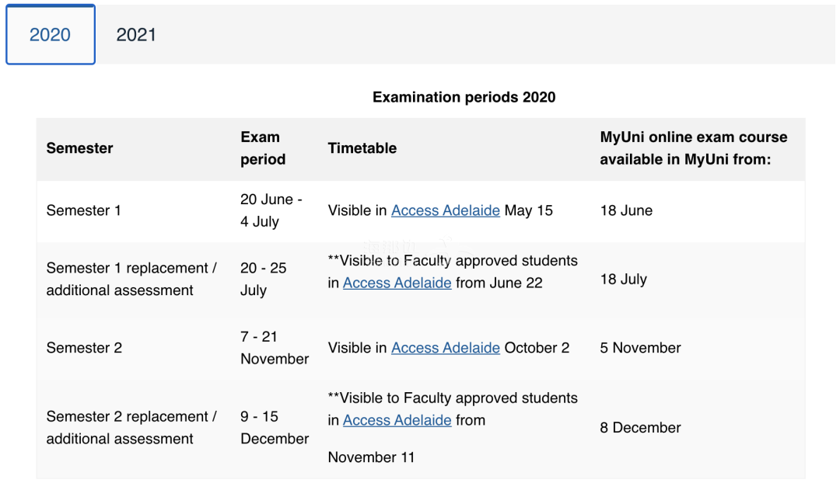Click the 20 June - 4 July exam period

click(x=271, y=210)
